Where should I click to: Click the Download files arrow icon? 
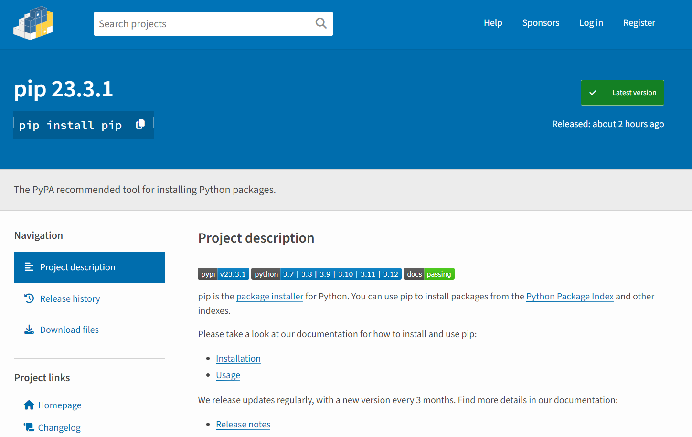[29, 330]
